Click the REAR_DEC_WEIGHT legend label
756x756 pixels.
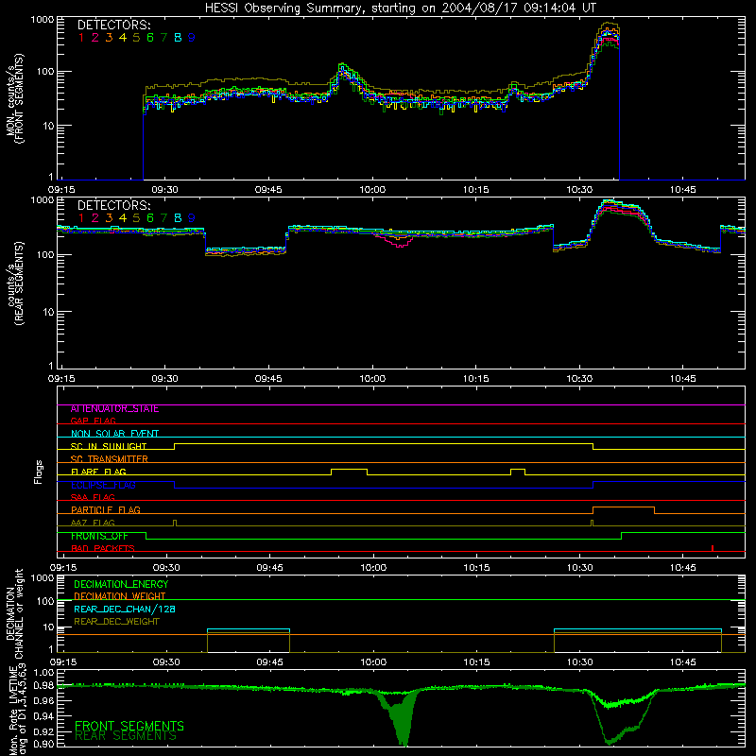116,622
